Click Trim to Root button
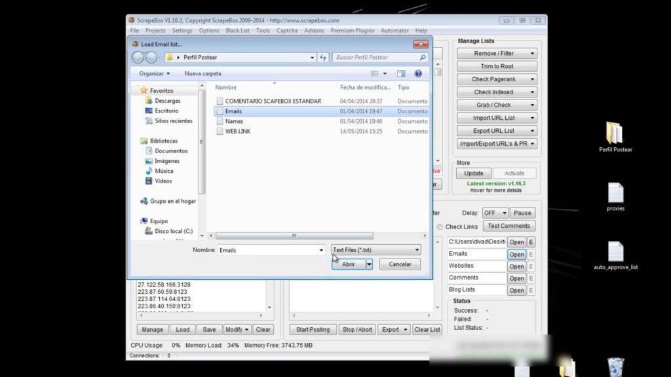Image resolution: width=671 pixels, height=377 pixels. click(x=497, y=66)
